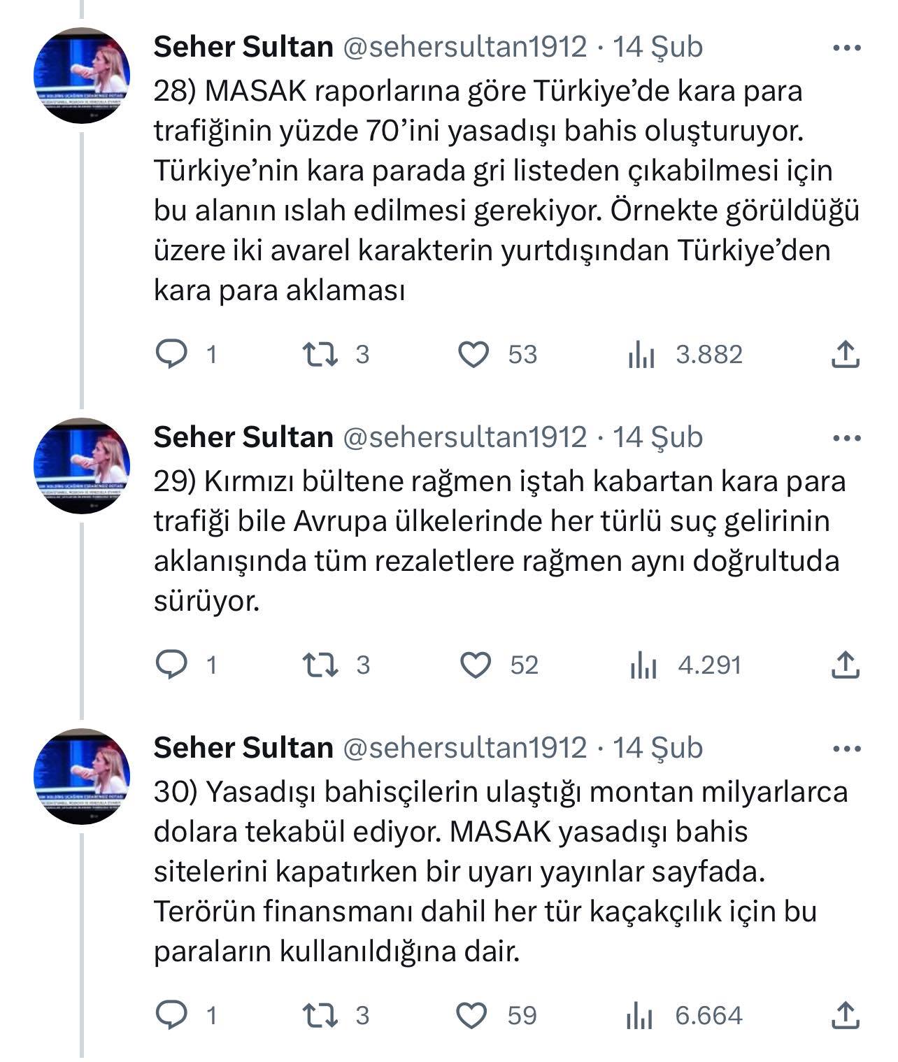Image resolution: width=898 pixels, height=1062 pixels.
Task: Reply to tweet 28 about MASAK reports
Action: pos(171,354)
